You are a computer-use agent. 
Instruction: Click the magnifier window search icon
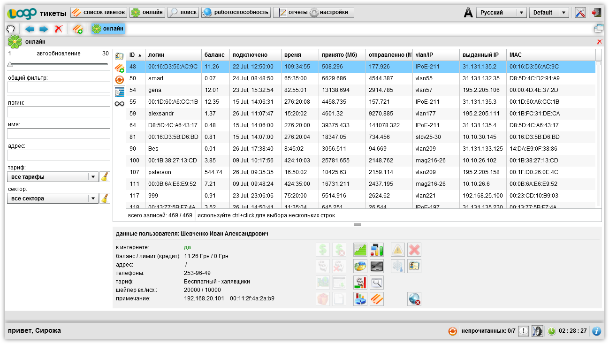376,283
